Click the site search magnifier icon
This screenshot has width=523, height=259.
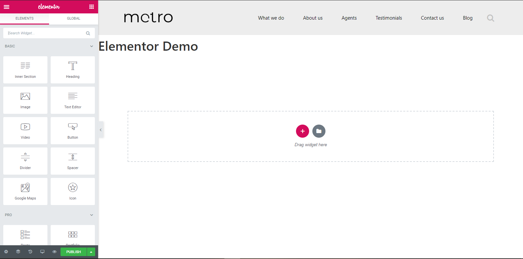click(491, 18)
